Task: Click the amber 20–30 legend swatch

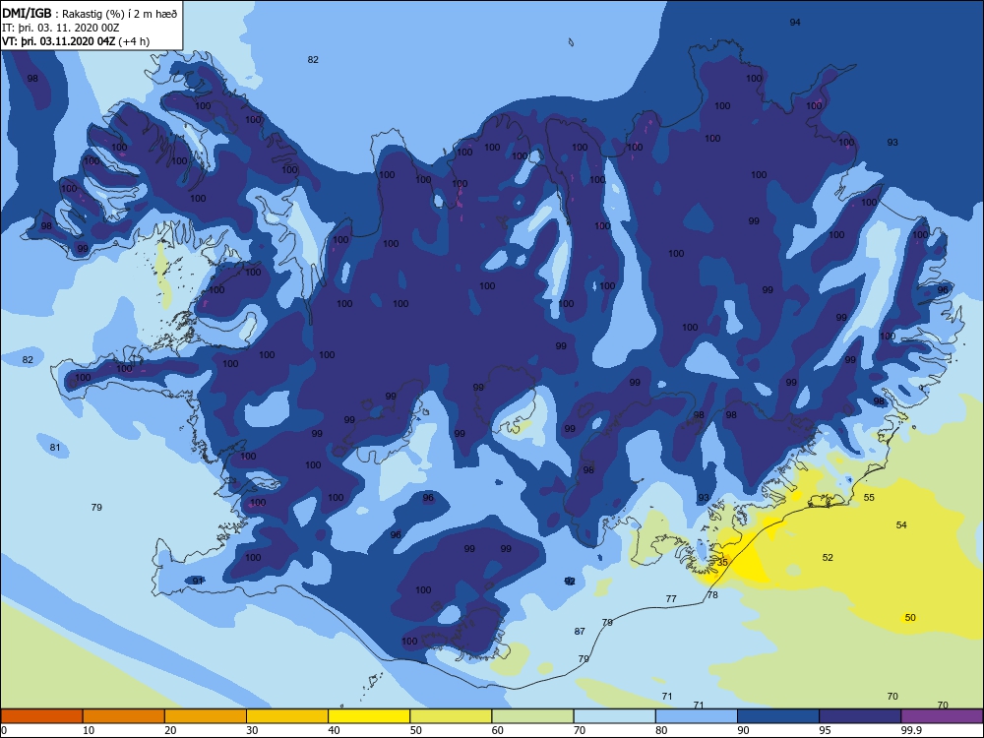Action: (206, 716)
